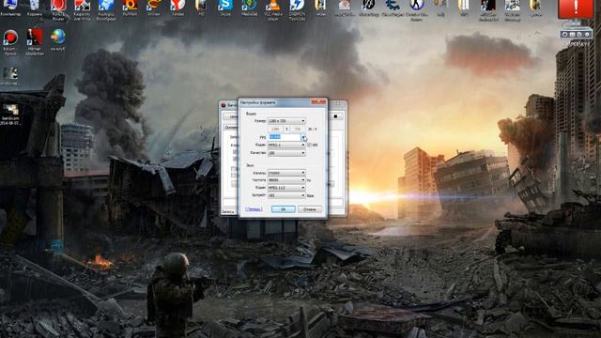Open the Битрейт bitrate dropdown
The height and width of the screenshot is (338, 601).
coord(286,195)
